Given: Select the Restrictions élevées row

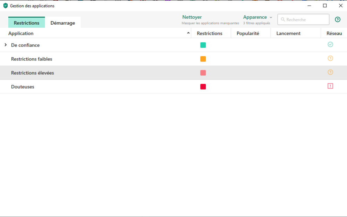Looking at the screenshot, I should tap(173, 73).
